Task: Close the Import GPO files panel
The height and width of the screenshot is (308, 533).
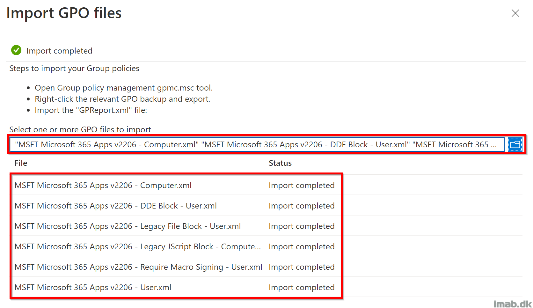Action: 515,13
